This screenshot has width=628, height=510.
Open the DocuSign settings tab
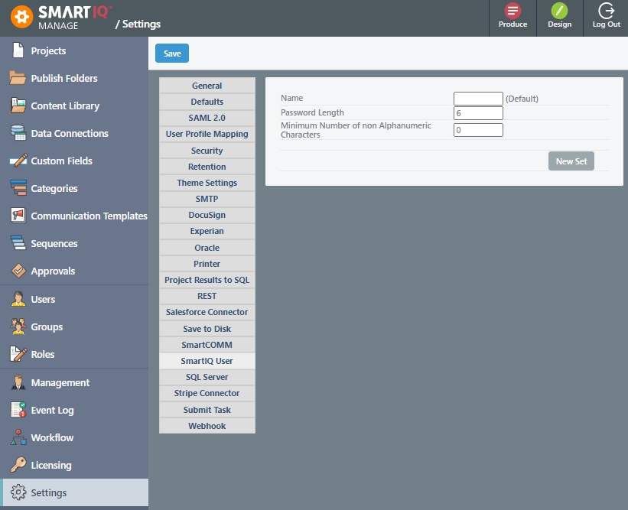pos(207,215)
